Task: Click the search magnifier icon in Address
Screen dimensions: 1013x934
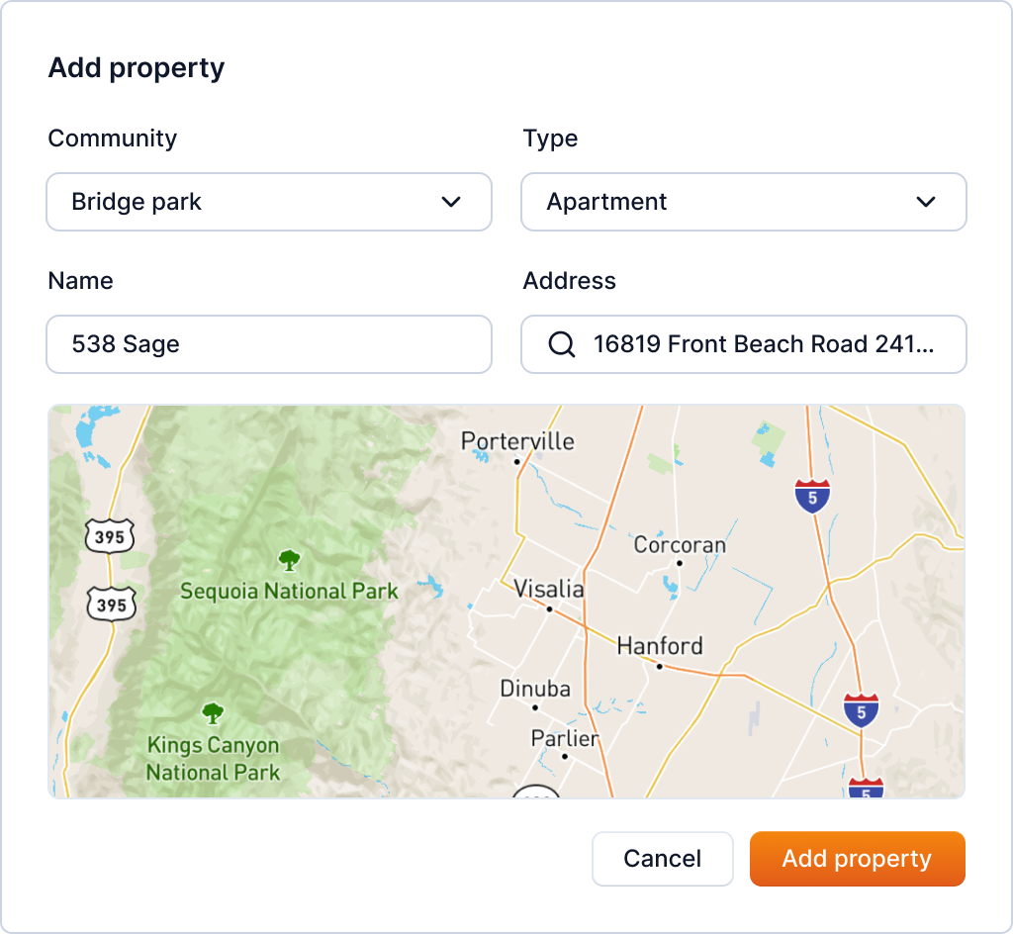Action: click(561, 344)
